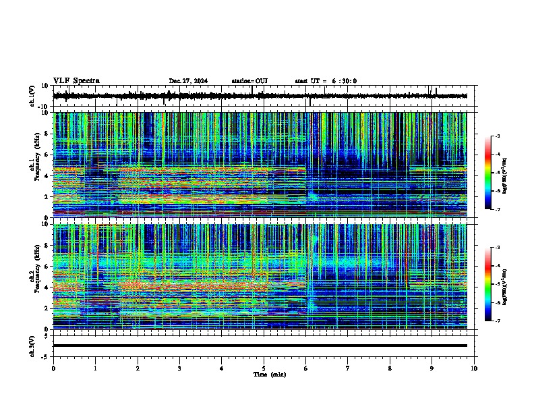Click time axis tick label 8

pos(390,368)
